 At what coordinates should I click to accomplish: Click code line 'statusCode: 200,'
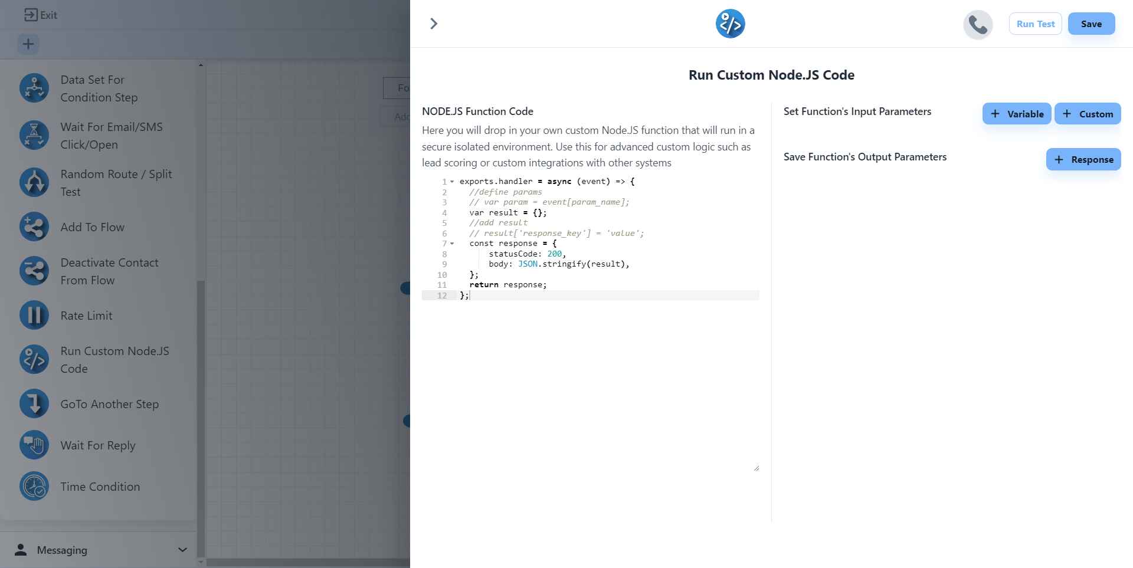pos(527,254)
